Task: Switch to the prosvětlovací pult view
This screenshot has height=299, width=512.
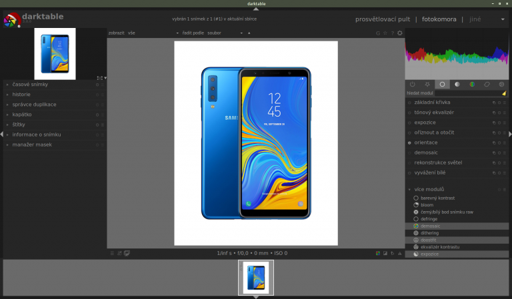Action: click(x=382, y=19)
